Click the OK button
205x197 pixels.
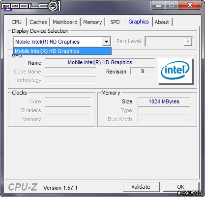point(181,187)
